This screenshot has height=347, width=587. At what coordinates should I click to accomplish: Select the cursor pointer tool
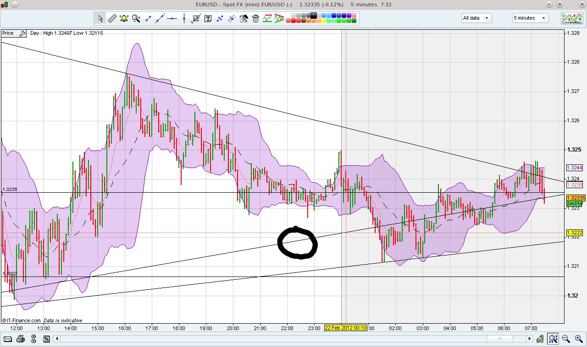coord(100,18)
